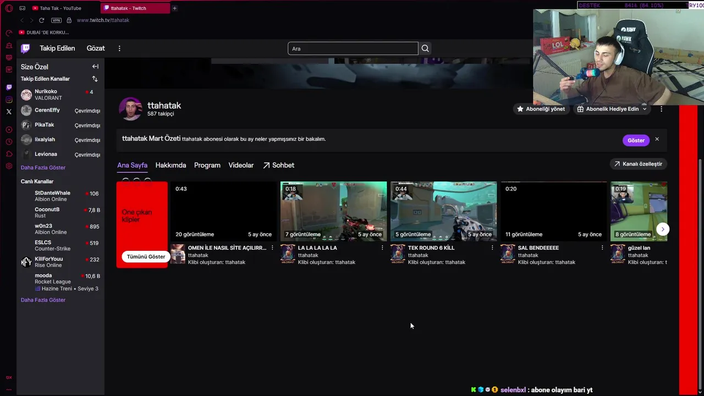This screenshot has height=396, width=704.
Task: Click the Tümünü Göster button
Action: 146,257
